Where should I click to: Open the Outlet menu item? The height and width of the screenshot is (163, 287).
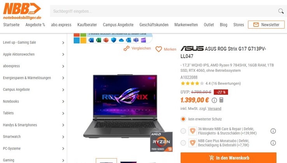[x=209, y=25]
